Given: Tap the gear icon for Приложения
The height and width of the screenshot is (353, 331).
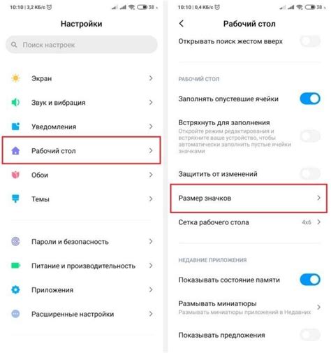Looking at the screenshot, I should pyautogui.click(x=15, y=289).
